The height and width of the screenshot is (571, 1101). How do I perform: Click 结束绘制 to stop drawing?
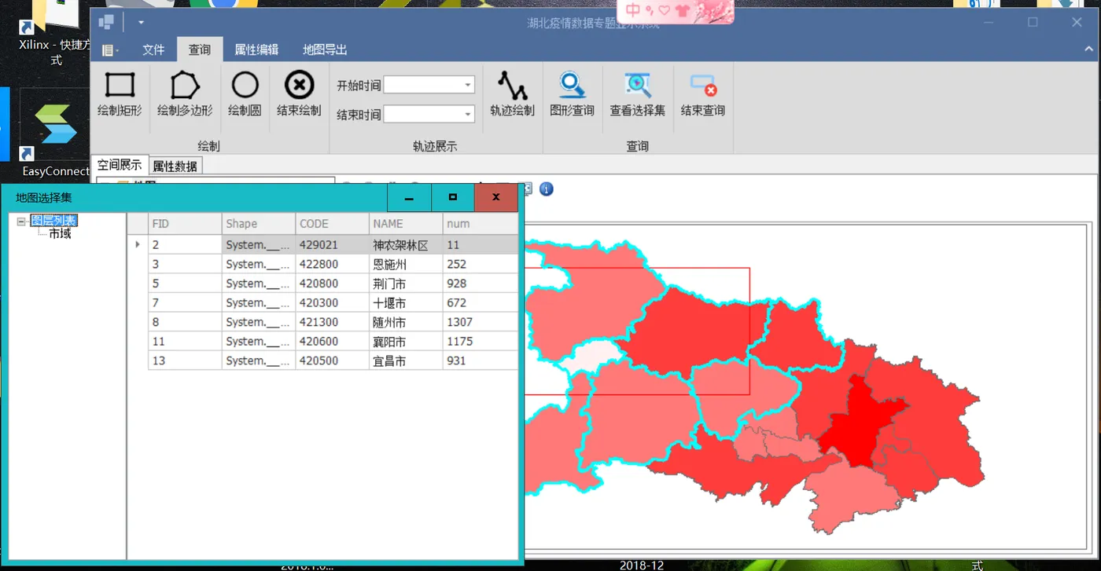coord(299,94)
